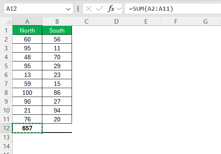Select column G header
221x154 pixels.
[205, 21]
